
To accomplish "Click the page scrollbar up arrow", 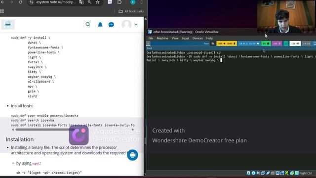I will (x=146, y=19).
